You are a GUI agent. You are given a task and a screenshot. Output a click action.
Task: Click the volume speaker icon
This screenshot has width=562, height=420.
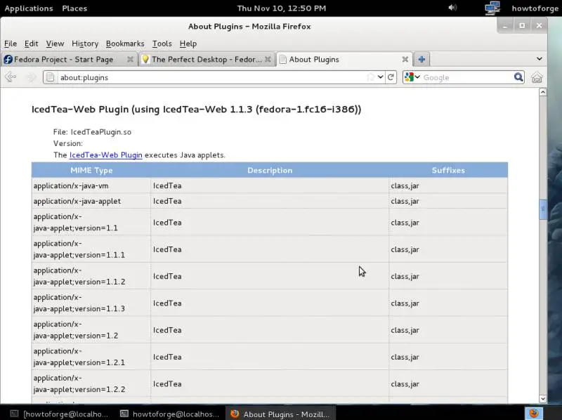[452, 8]
